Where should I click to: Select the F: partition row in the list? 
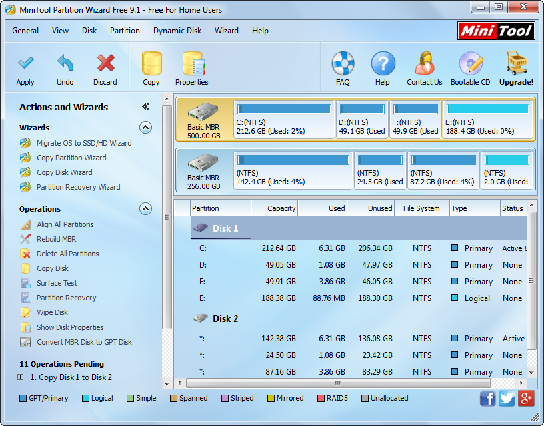[359, 282]
